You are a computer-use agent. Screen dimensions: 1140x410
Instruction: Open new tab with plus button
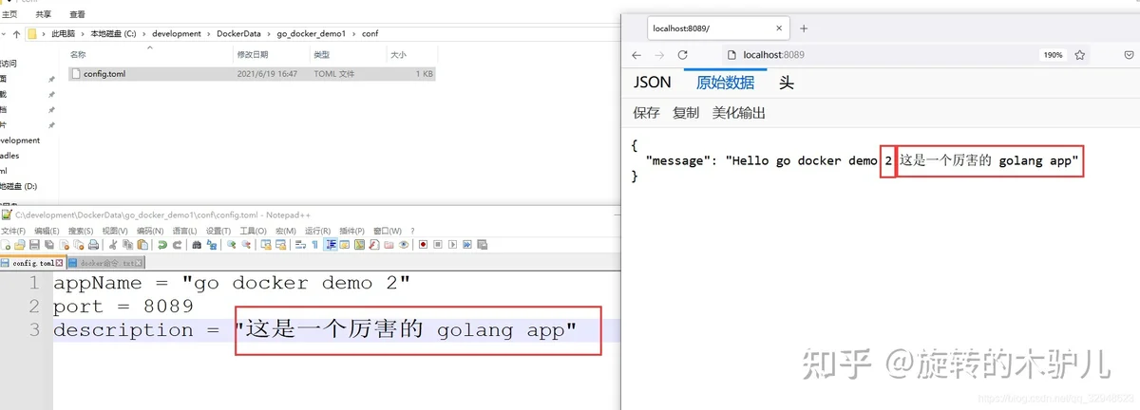click(804, 28)
